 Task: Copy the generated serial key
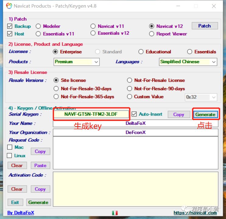tap(179, 114)
